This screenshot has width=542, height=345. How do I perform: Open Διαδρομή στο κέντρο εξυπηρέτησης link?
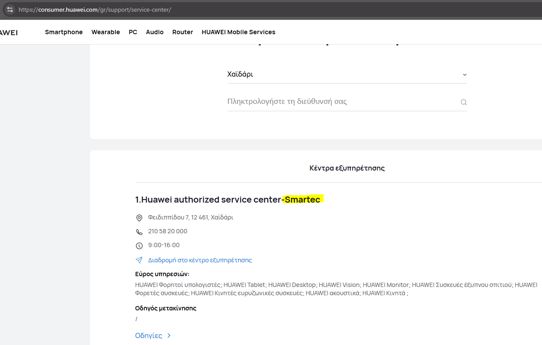(200, 260)
